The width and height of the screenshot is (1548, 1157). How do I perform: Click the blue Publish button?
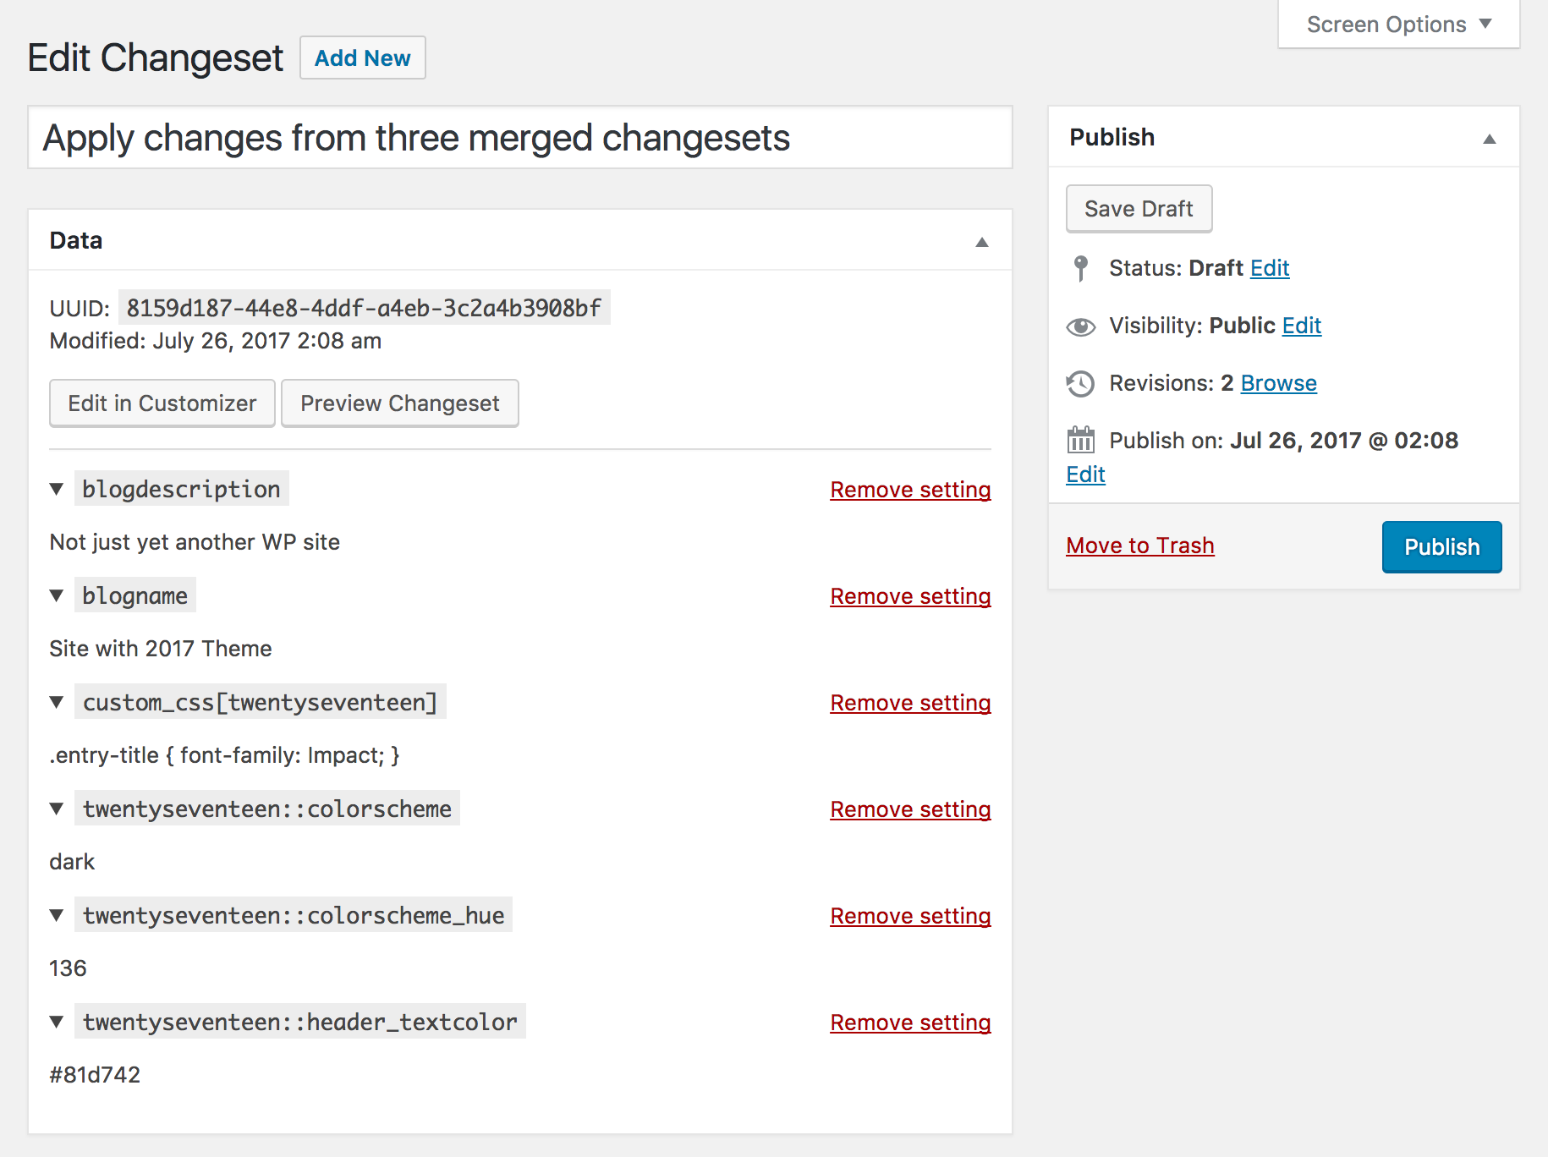pyautogui.click(x=1441, y=547)
